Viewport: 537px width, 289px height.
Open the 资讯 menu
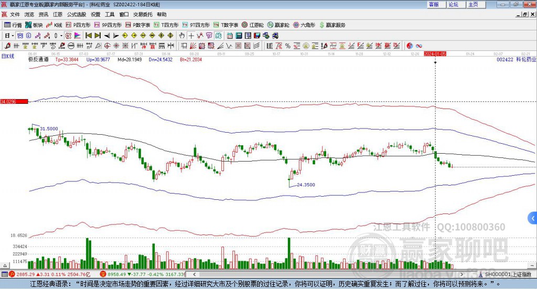[43, 14]
